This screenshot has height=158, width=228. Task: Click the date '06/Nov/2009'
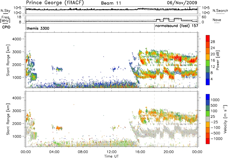182,3
